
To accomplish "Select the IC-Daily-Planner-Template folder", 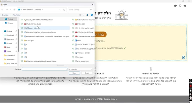I will [x=85, y=20].
